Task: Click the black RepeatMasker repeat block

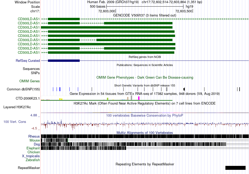Action: click(236, 168)
